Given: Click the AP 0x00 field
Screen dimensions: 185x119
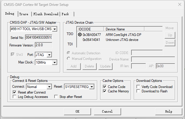Looking at the screenshot, I should (x=166, y=66).
